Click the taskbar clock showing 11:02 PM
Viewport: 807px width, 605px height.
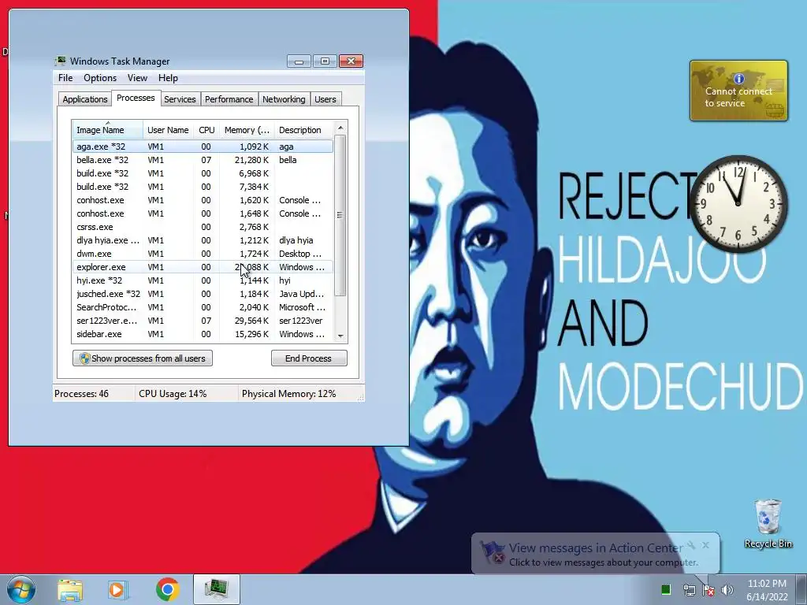pos(767,589)
